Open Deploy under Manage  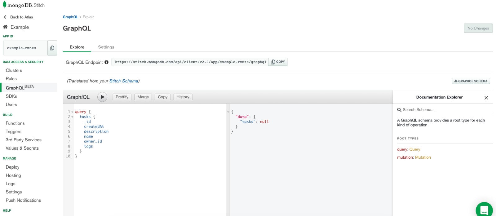(12, 167)
